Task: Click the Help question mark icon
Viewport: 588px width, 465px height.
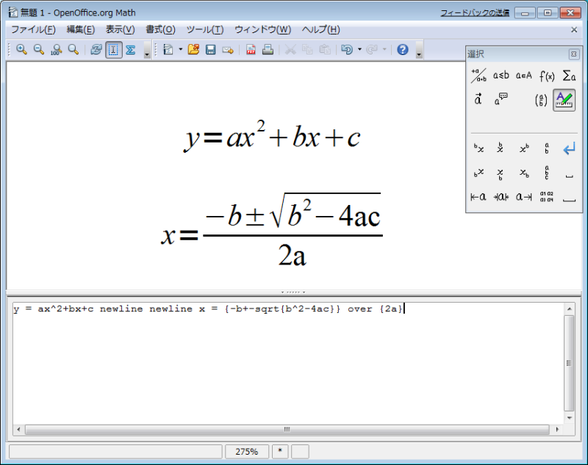Action: click(403, 49)
